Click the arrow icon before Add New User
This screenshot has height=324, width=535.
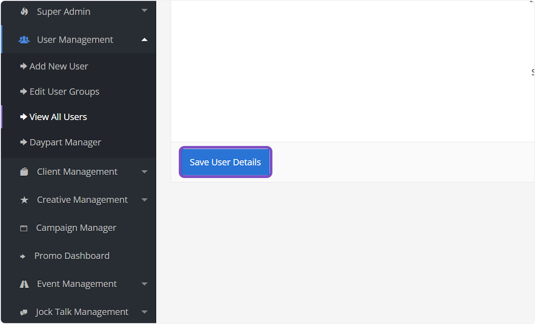(x=23, y=66)
